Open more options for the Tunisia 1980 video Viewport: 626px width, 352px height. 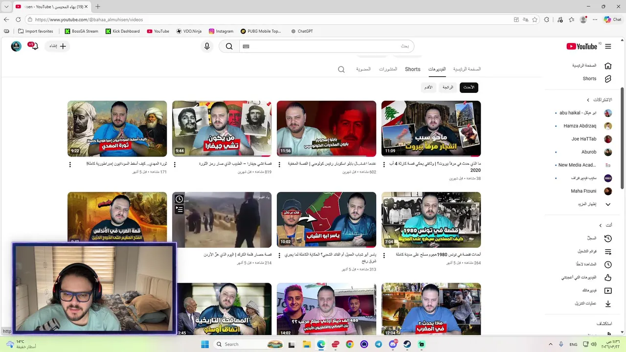(384, 256)
